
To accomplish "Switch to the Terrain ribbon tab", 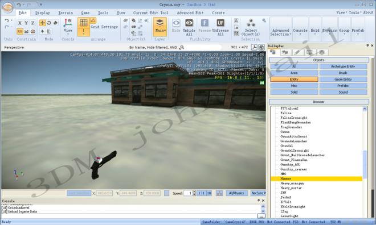I will [x=66, y=13].
